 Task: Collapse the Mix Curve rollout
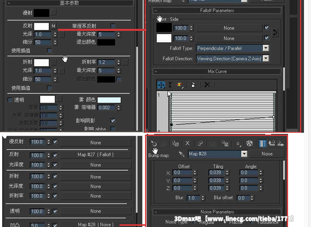[x=155, y=72]
